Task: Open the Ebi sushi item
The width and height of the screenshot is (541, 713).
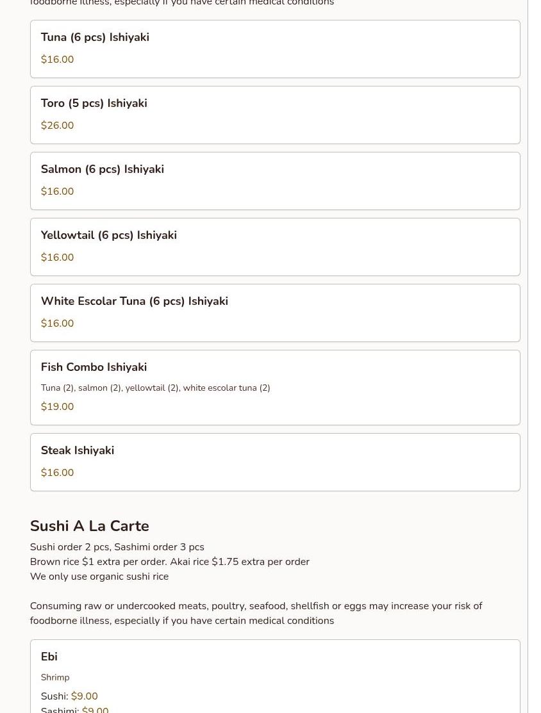Action: (x=49, y=657)
